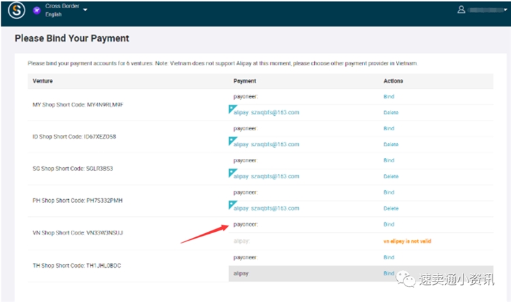Select ID Shop Short Code text
The height and width of the screenshot is (302, 511).
point(74,136)
